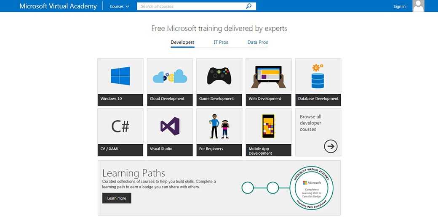The height and width of the screenshot is (217, 438).
Task: Choose the C# / XAML tile icon
Action: pyautogui.click(x=120, y=126)
